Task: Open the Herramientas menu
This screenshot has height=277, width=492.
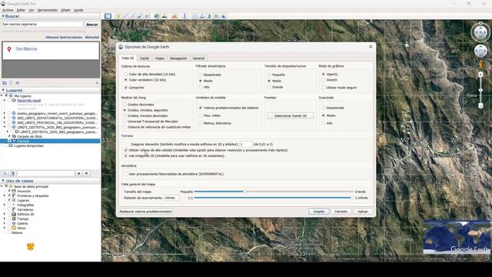Action: click(48, 10)
